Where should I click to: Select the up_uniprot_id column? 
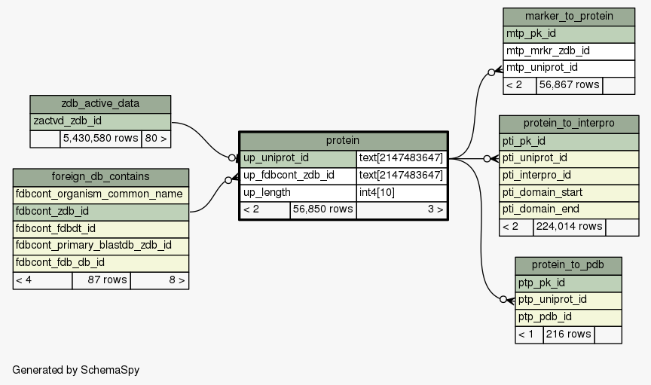point(298,159)
